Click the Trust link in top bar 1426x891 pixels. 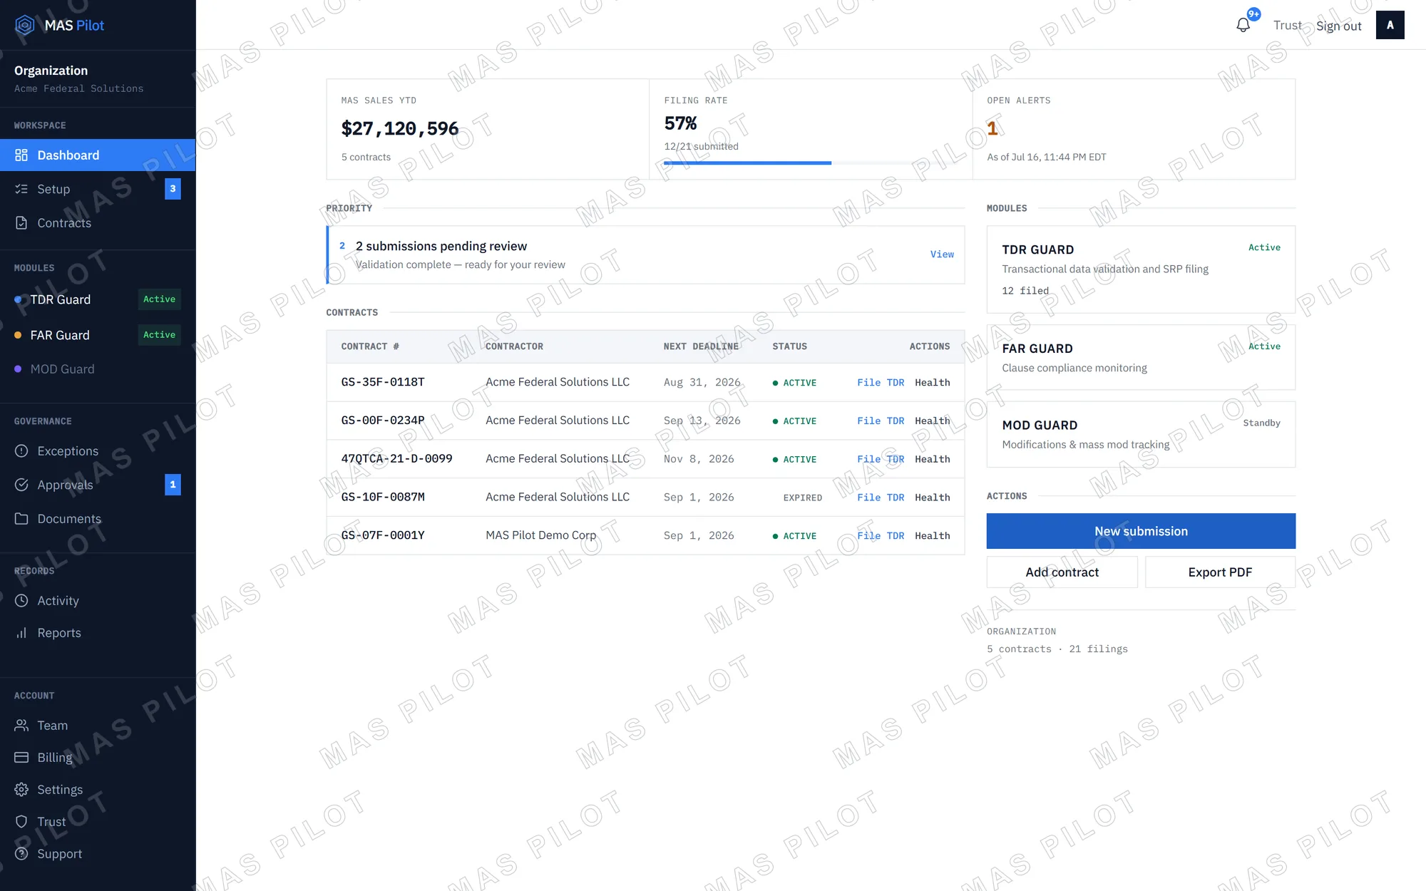tap(1288, 26)
